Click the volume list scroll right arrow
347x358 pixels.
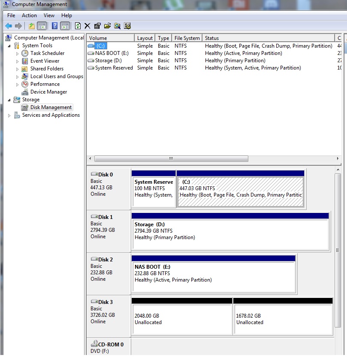coord(338,158)
